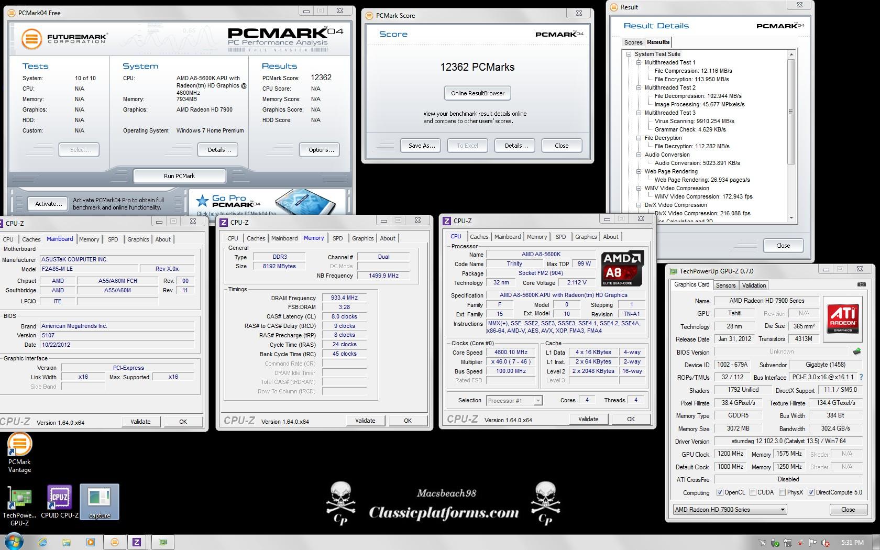Click scroll up arrow in Result tree
This screenshot has width=880, height=550.
point(791,54)
